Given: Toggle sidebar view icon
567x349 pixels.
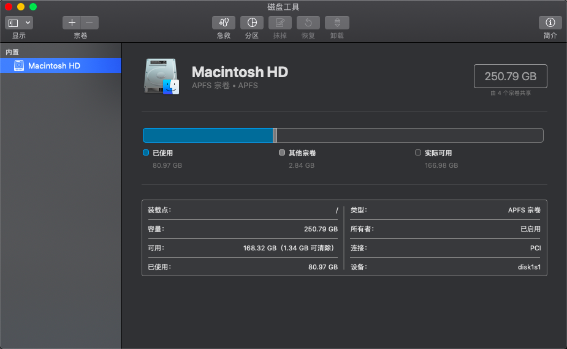Looking at the screenshot, I should [x=13, y=23].
